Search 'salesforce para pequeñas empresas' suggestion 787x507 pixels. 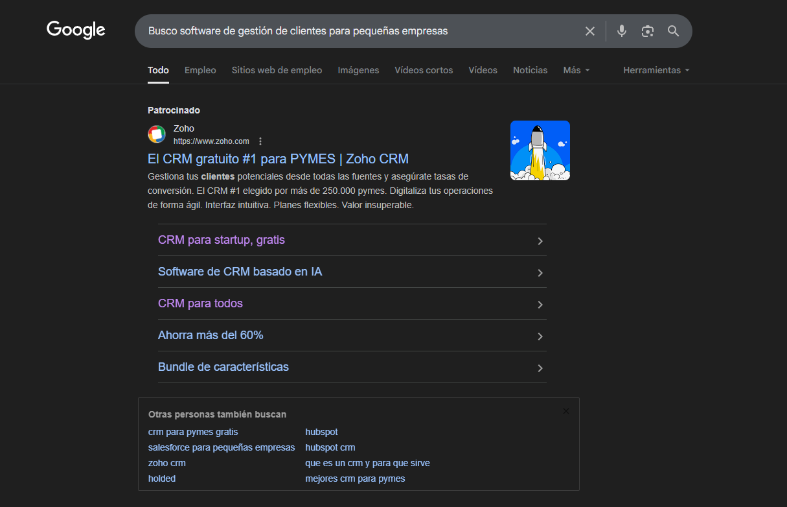click(222, 447)
